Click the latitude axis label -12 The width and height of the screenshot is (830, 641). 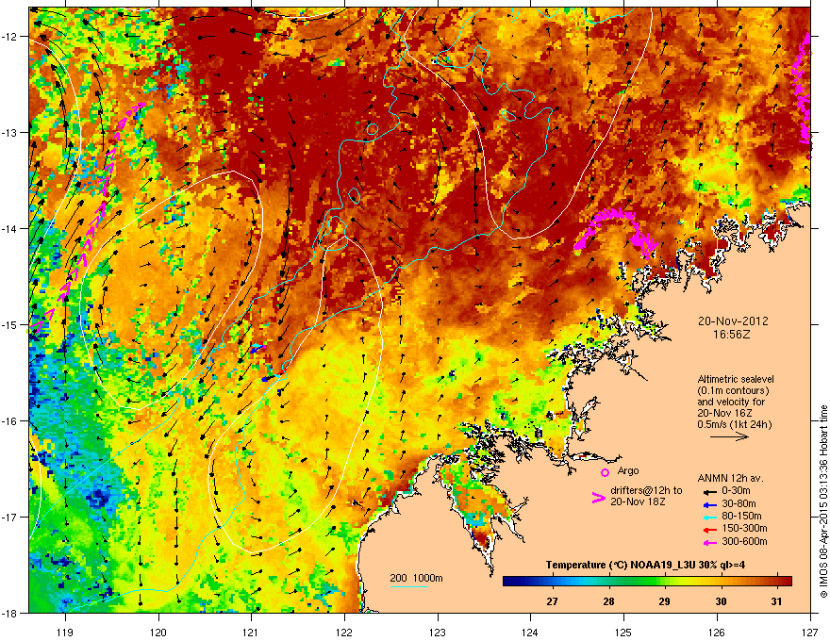click(9, 37)
